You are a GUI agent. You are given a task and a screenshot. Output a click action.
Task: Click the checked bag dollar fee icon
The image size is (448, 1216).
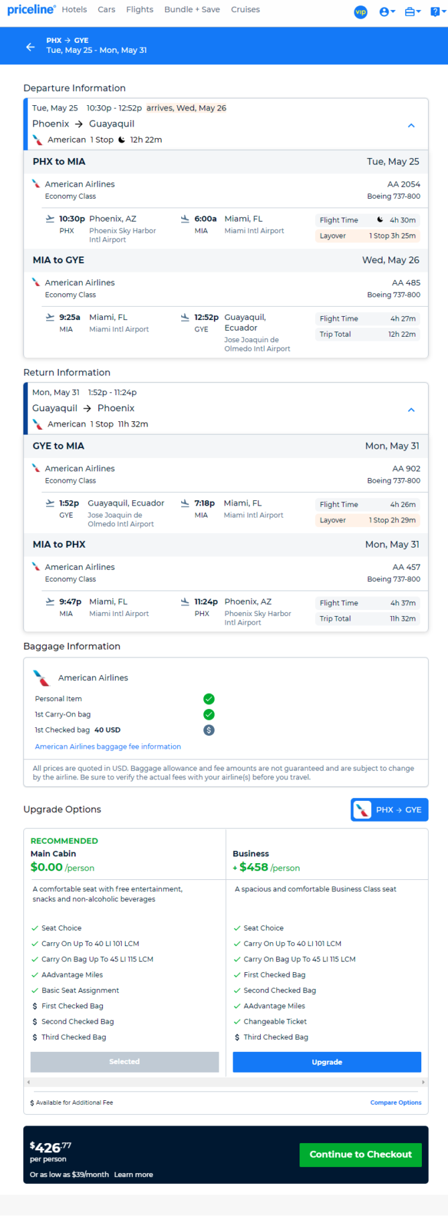209,731
